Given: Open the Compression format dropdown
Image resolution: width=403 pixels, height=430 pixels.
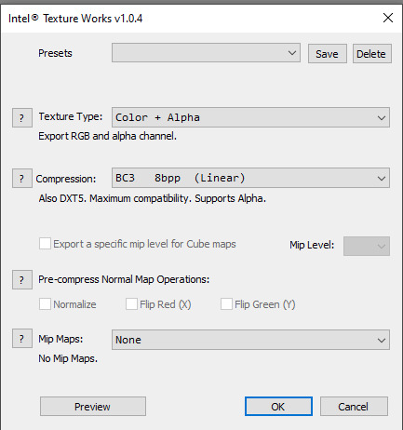Looking at the screenshot, I should click(x=250, y=178).
